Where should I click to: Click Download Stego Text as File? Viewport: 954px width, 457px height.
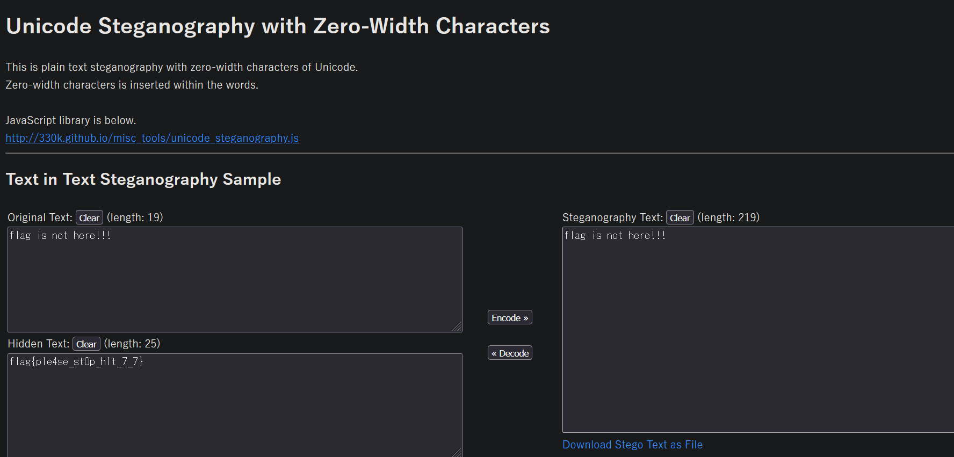[632, 445]
